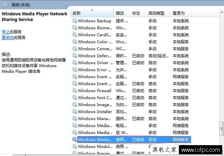Click the magnifier icon next to 服务(本地)
This screenshot has width=224, height=156.
click(x=6, y=5)
